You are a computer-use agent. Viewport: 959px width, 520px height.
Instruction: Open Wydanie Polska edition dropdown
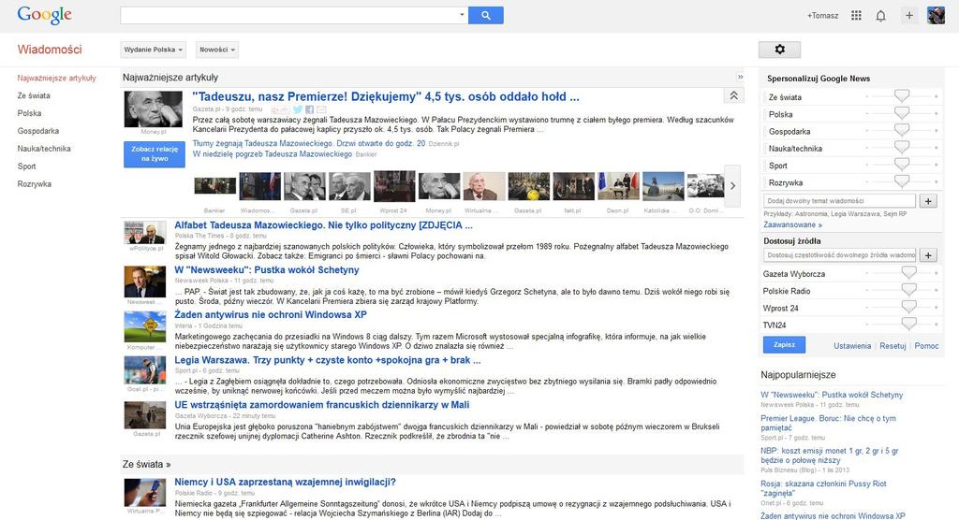pyautogui.click(x=154, y=50)
